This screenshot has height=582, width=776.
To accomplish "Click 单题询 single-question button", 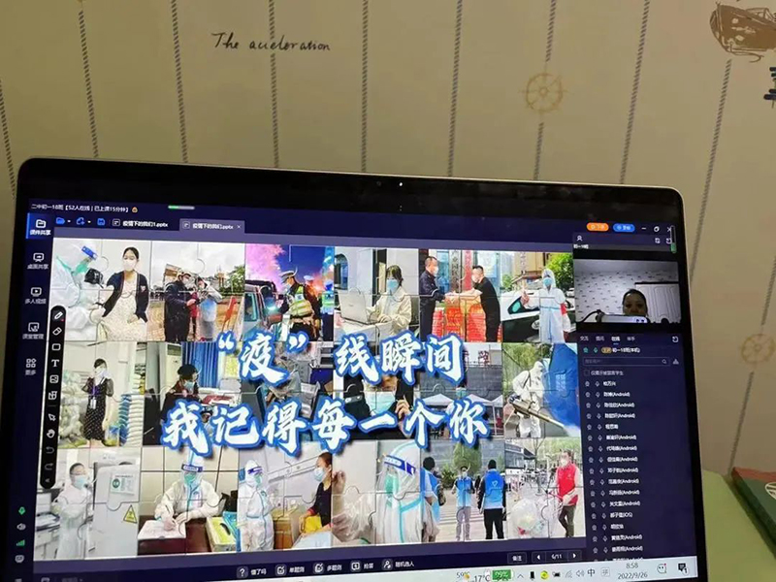I will pyautogui.click(x=290, y=569).
